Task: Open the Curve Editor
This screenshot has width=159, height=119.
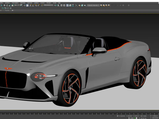Action: [70, 5]
